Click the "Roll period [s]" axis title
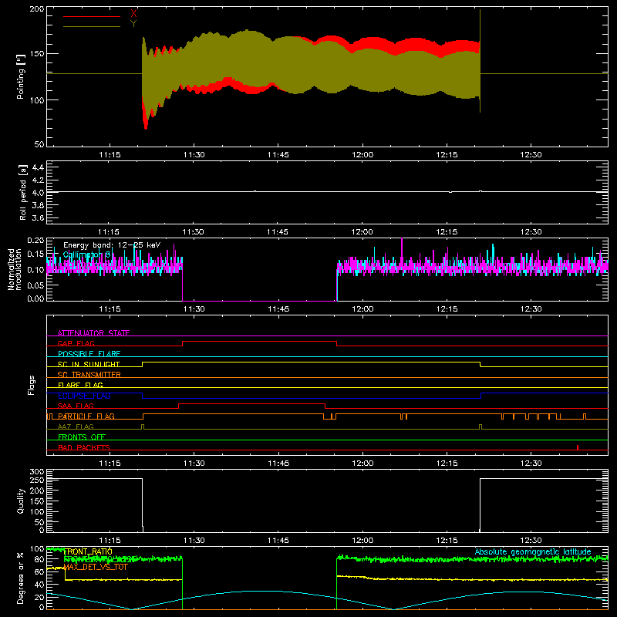The width and height of the screenshot is (617, 617). tap(23, 192)
